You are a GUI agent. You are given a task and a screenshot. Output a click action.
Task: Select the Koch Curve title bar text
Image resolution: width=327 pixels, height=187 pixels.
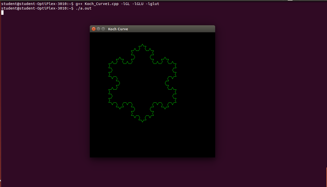pyautogui.click(x=118, y=29)
